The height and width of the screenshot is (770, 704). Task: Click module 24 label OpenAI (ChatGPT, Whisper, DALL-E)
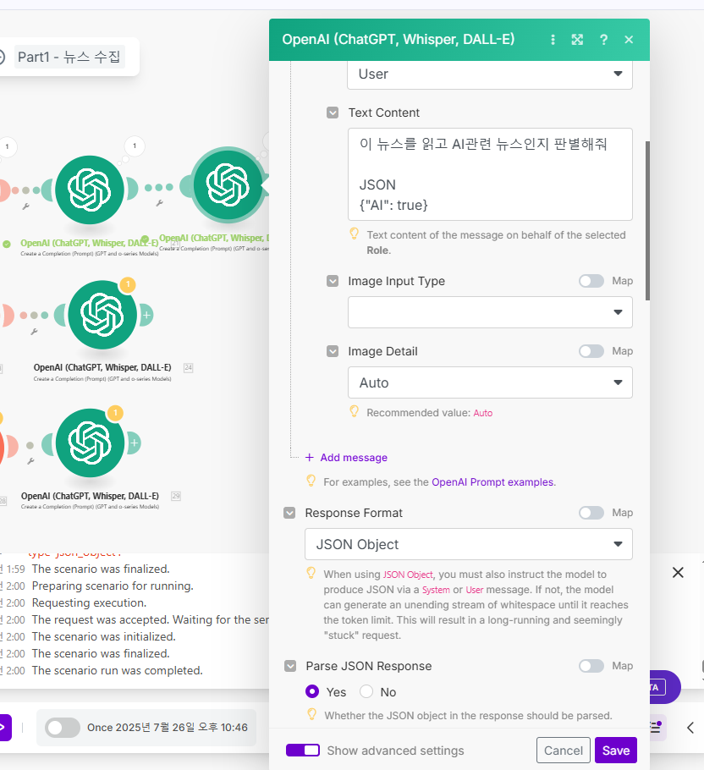[x=102, y=367]
